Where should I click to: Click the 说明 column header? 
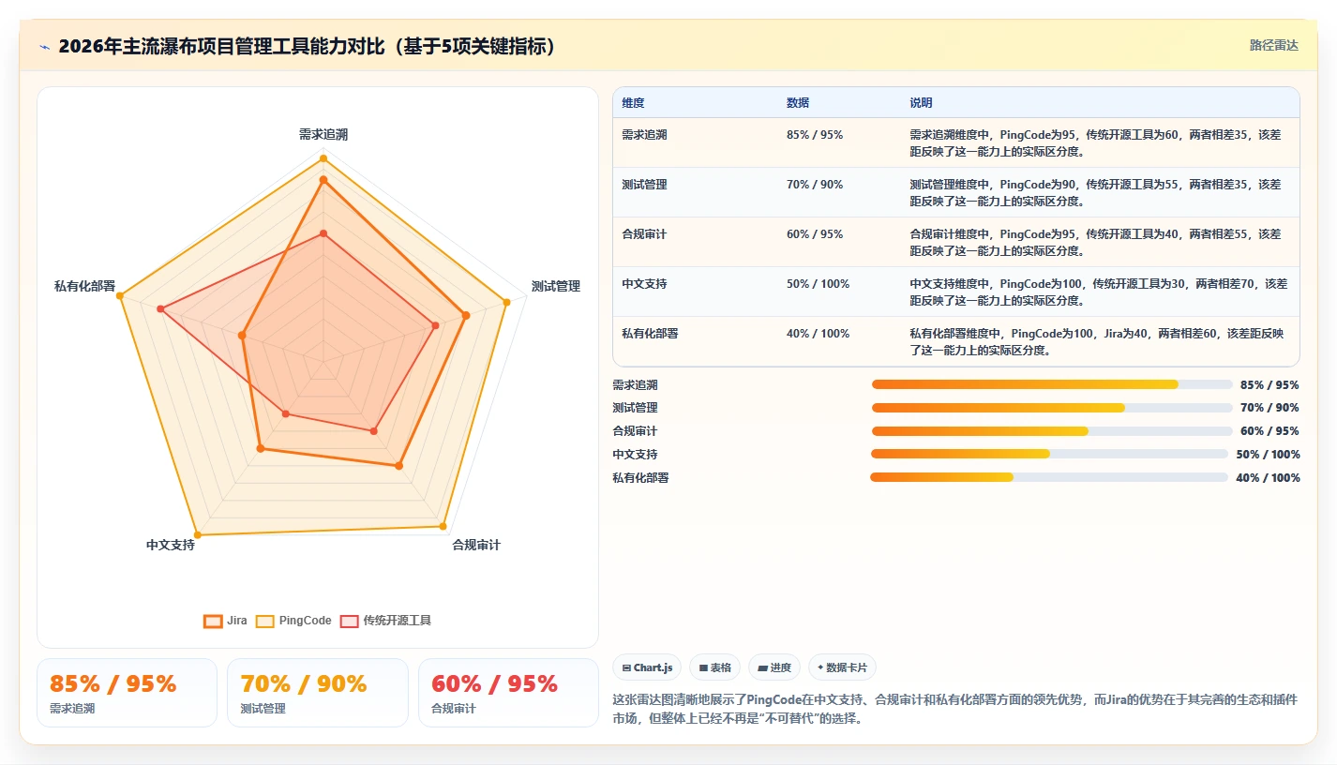(921, 103)
